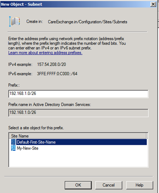Click the IPv6 example address text
The height and width of the screenshot is (193, 159).
pos(57,74)
